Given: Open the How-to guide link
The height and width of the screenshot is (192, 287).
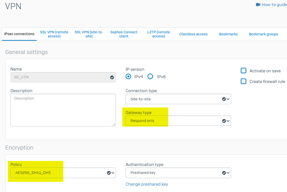Looking at the screenshot, I should 274,5.
